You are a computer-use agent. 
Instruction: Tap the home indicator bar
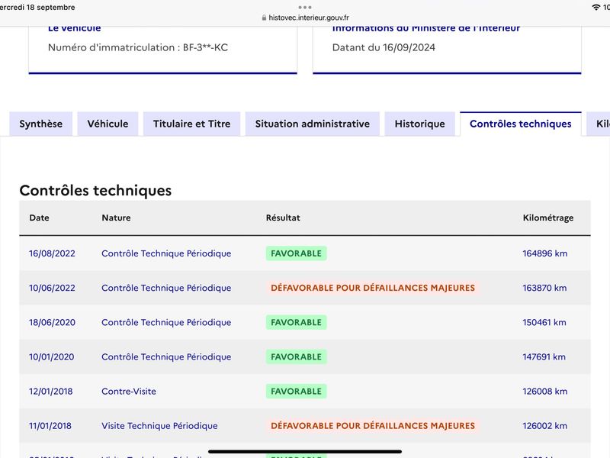(x=304, y=452)
